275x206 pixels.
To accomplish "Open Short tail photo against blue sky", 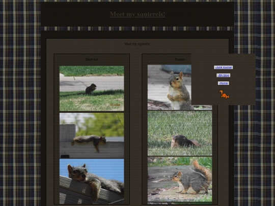I will (x=92, y=181).
